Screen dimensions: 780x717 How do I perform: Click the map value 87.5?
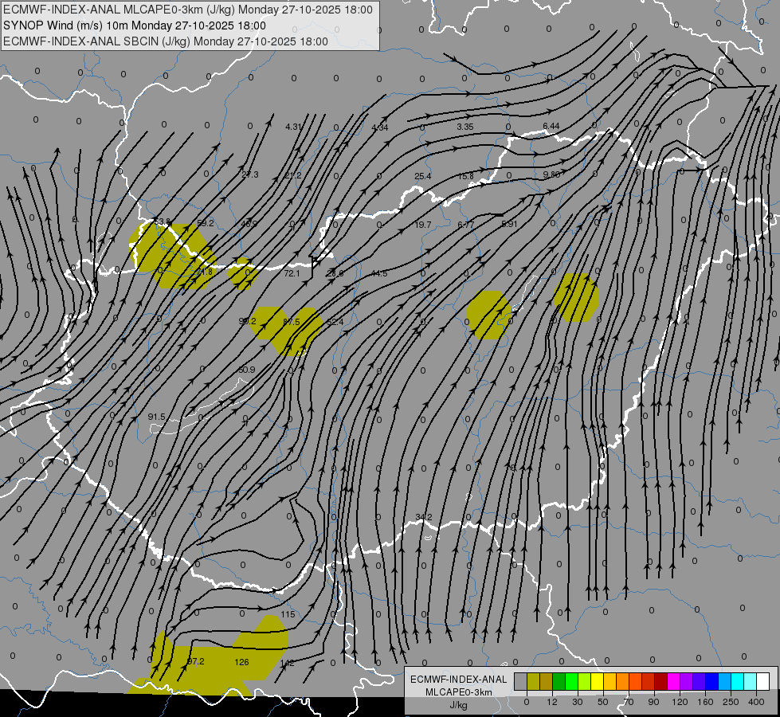291,322
